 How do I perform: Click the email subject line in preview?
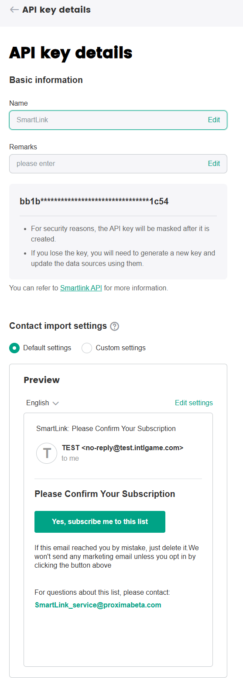click(x=106, y=429)
